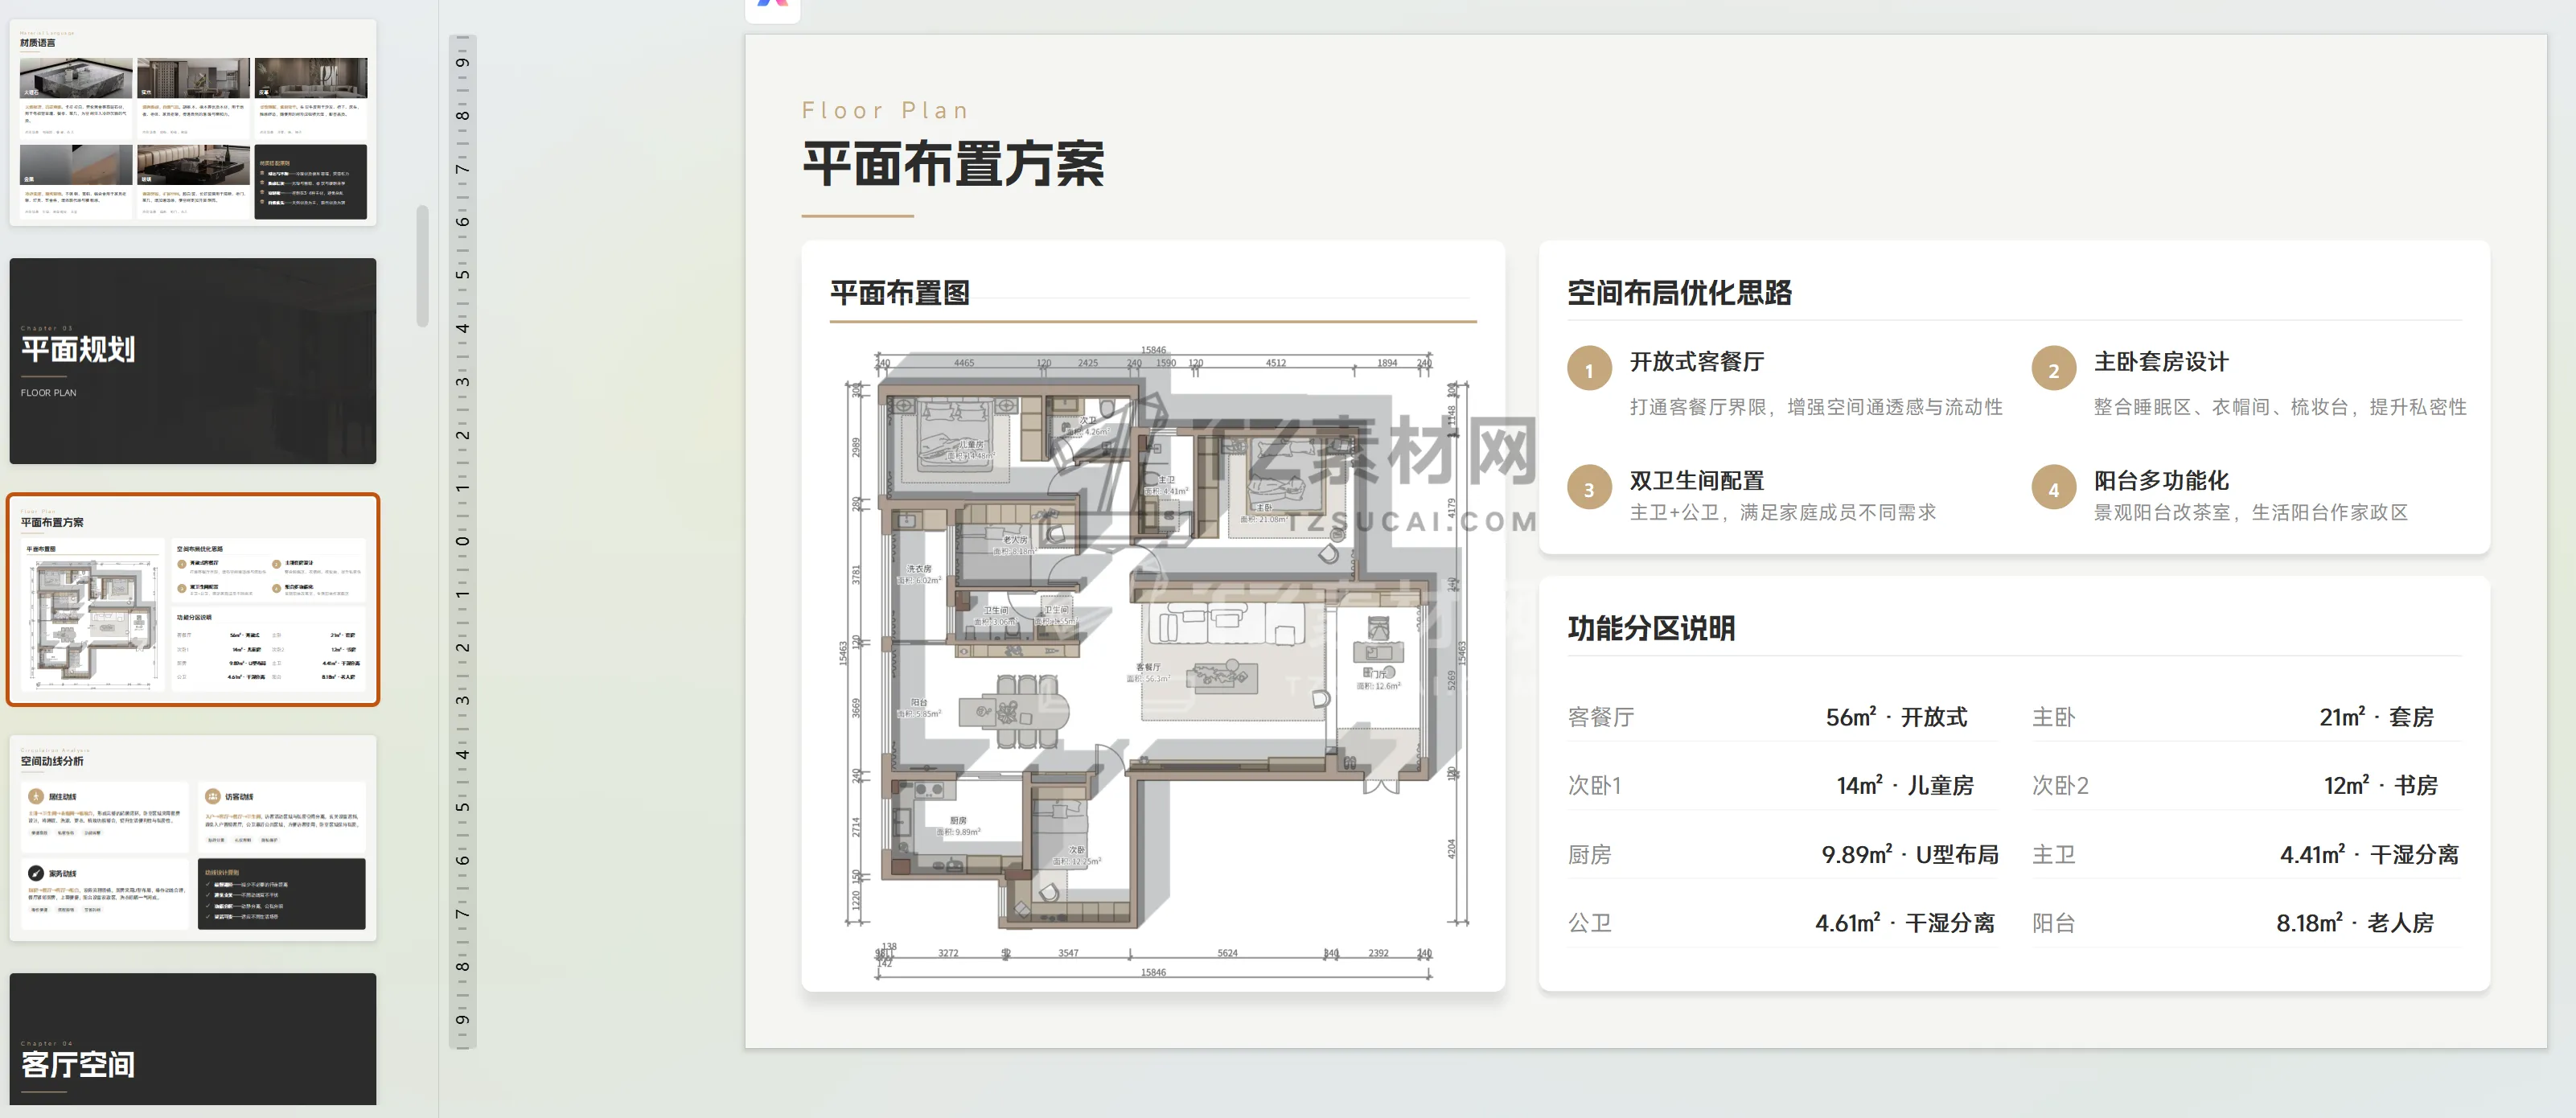2576x1118 pixels.
Task: Open the 空间动线分析 slide thumbnail
Action: point(193,837)
